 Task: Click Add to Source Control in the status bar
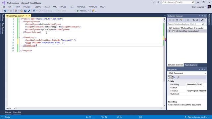pyautogui.click(x=197, y=117)
